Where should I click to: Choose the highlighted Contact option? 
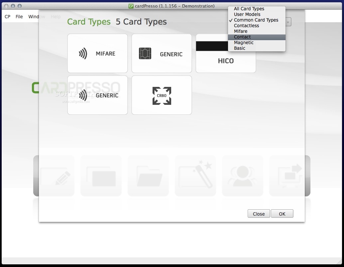257,37
